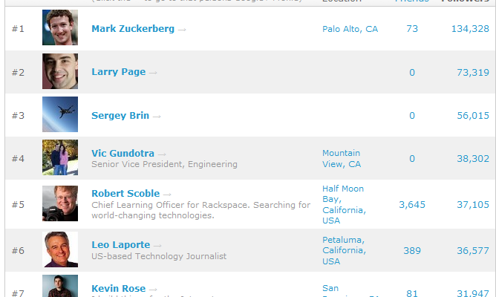Click the arrow icon after Kevin Rose
Screen dimensions: 496x297
click(x=152, y=289)
